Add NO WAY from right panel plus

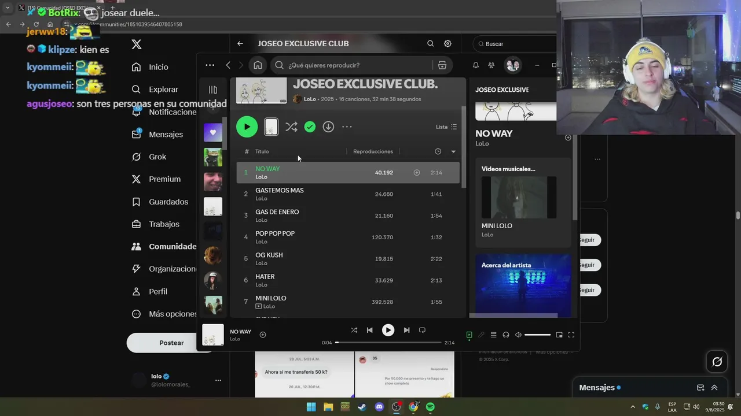tap(568, 138)
